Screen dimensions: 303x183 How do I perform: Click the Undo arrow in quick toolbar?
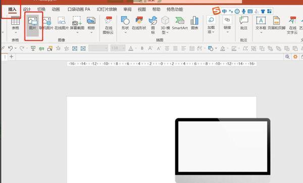11,48
